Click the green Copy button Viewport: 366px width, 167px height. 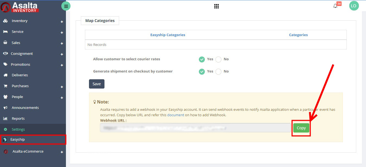301,128
